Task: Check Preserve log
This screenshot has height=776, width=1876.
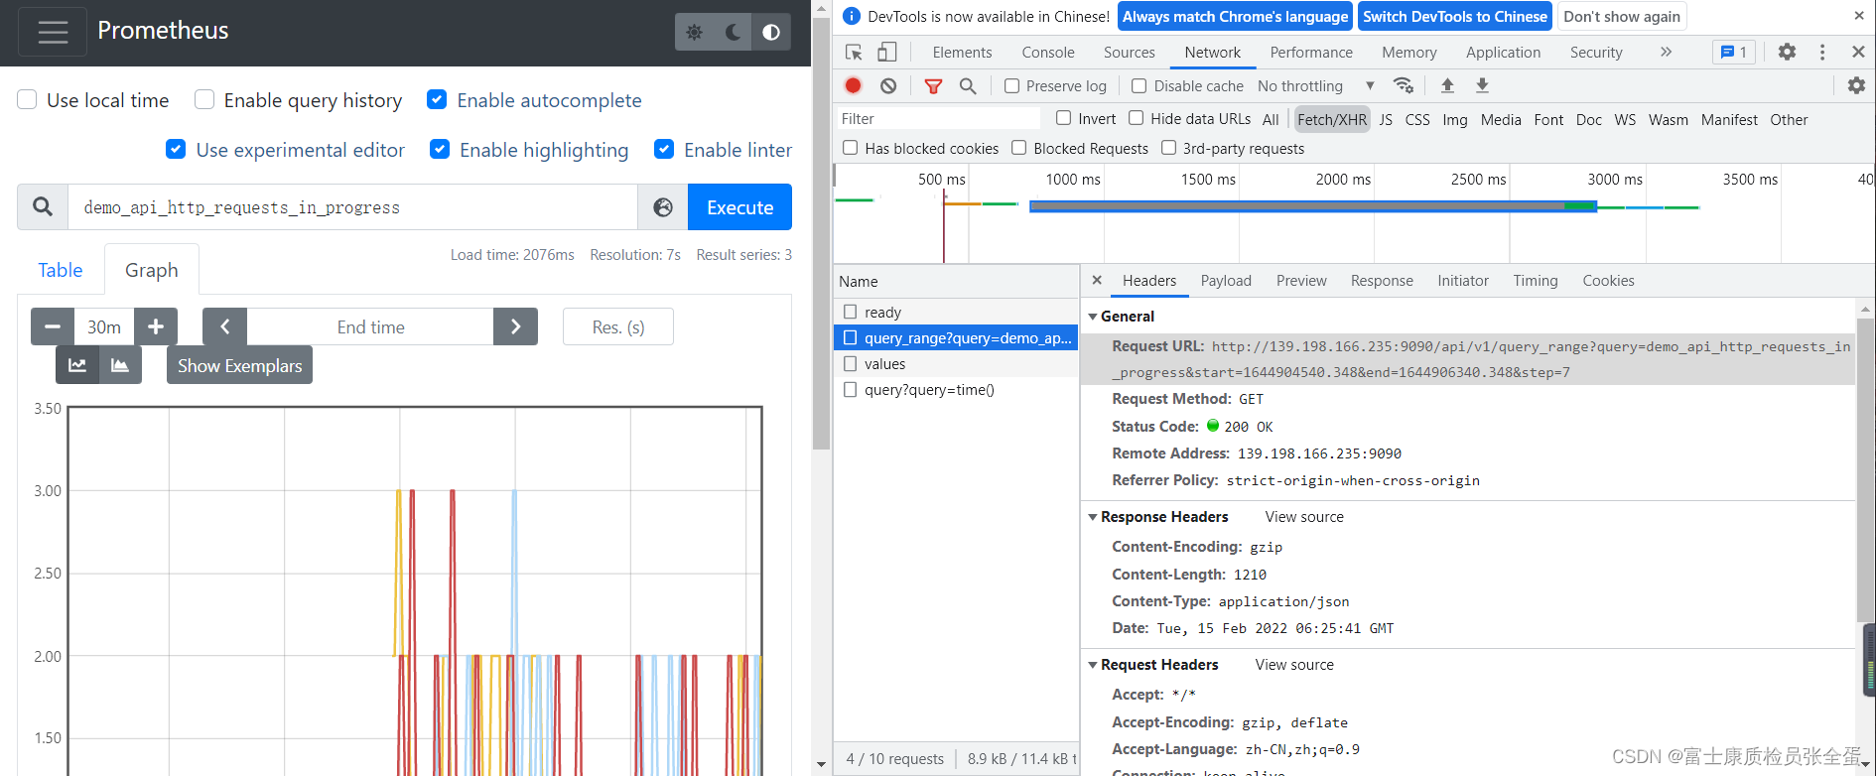Action: pyautogui.click(x=1011, y=86)
